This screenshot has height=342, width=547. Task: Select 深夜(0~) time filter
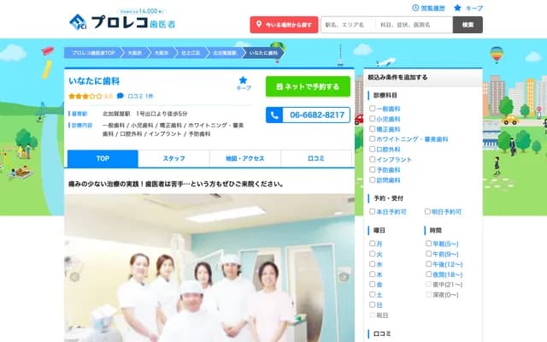[x=428, y=294]
